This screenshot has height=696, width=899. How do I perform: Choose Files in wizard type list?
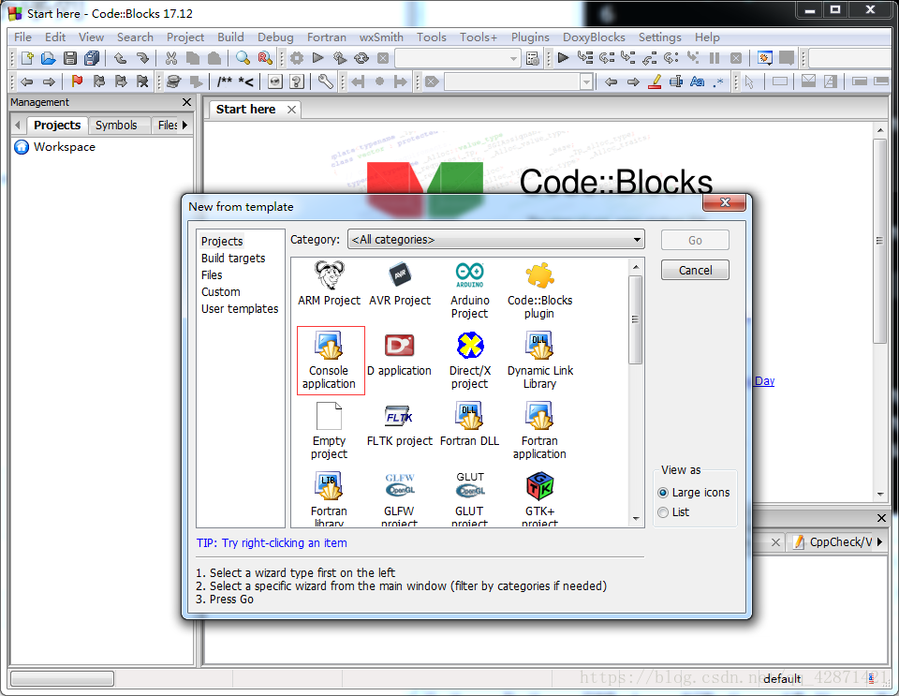point(212,275)
